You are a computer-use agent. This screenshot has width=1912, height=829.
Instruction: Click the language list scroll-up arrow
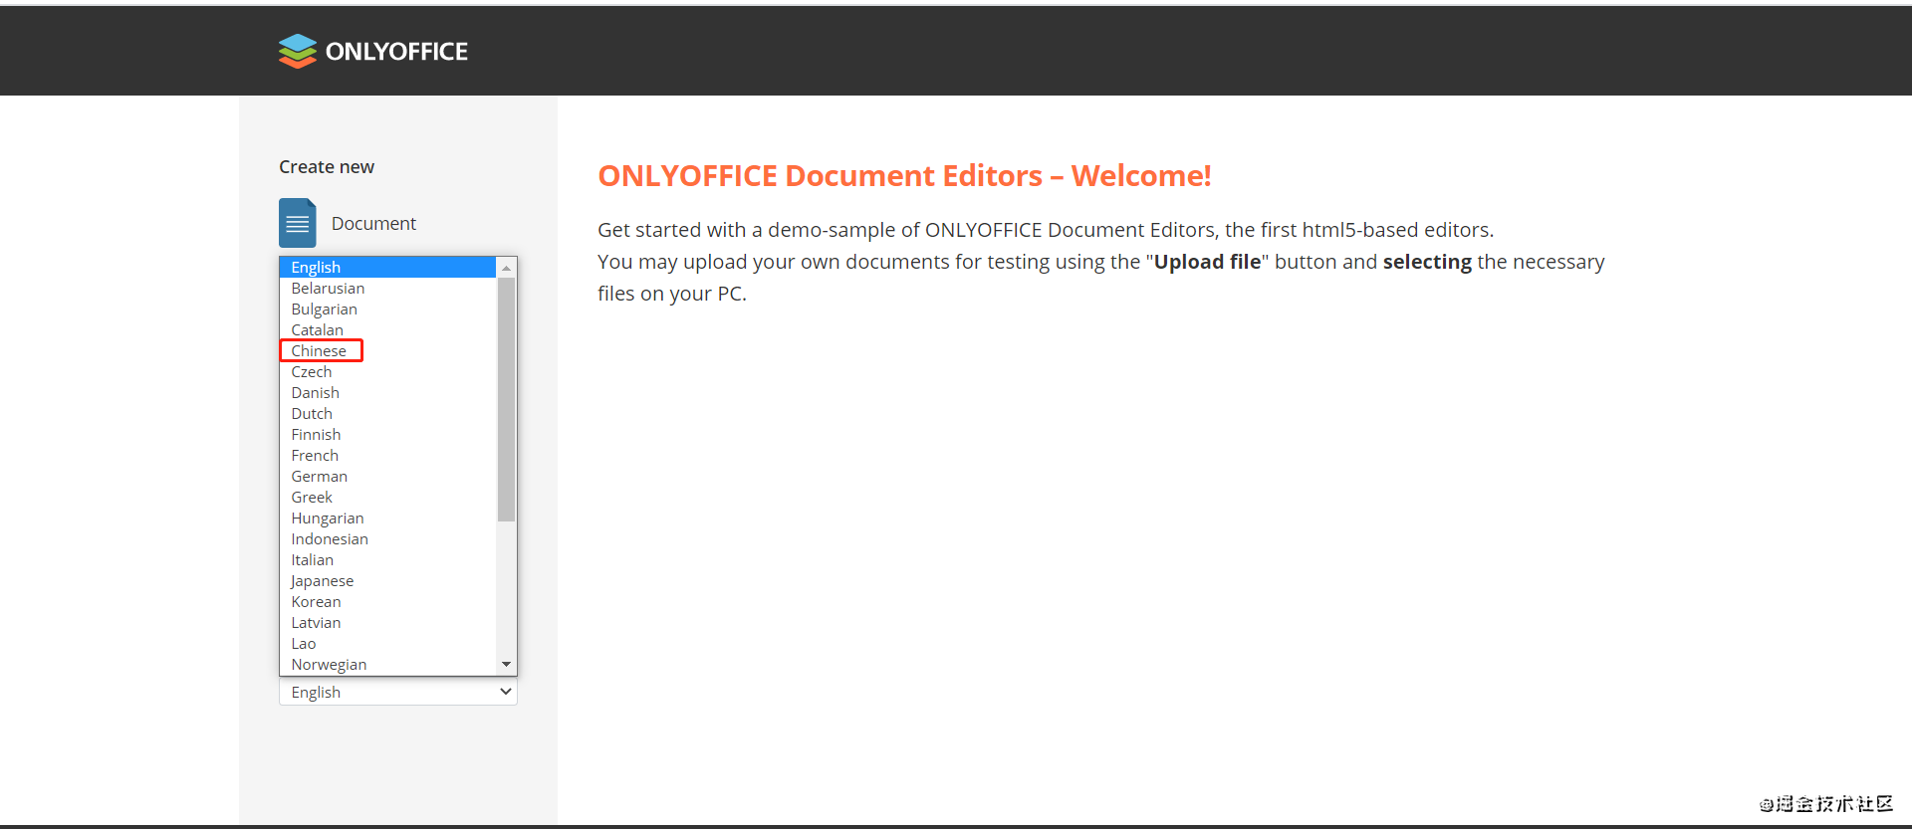(x=506, y=268)
